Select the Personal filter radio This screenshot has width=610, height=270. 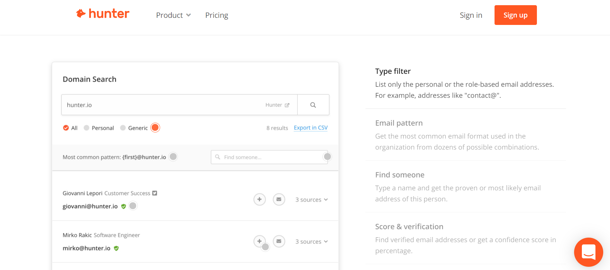tap(86, 128)
